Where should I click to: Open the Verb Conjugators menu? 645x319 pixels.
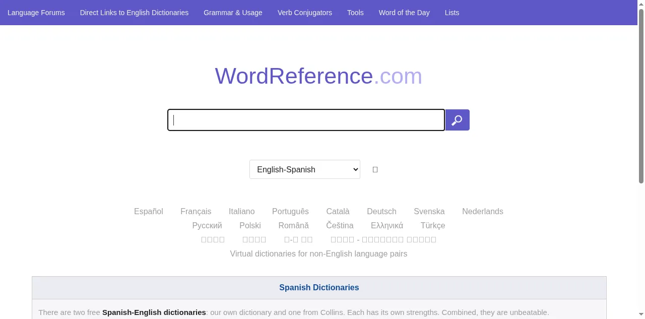point(305,13)
